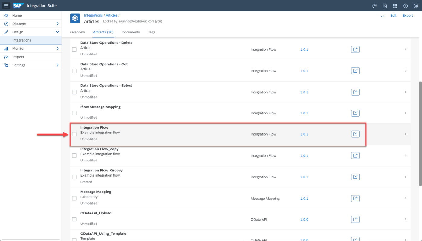Click the Settings gears icon
Image resolution: width=422 pixels, height=241 pixels.
6,65
